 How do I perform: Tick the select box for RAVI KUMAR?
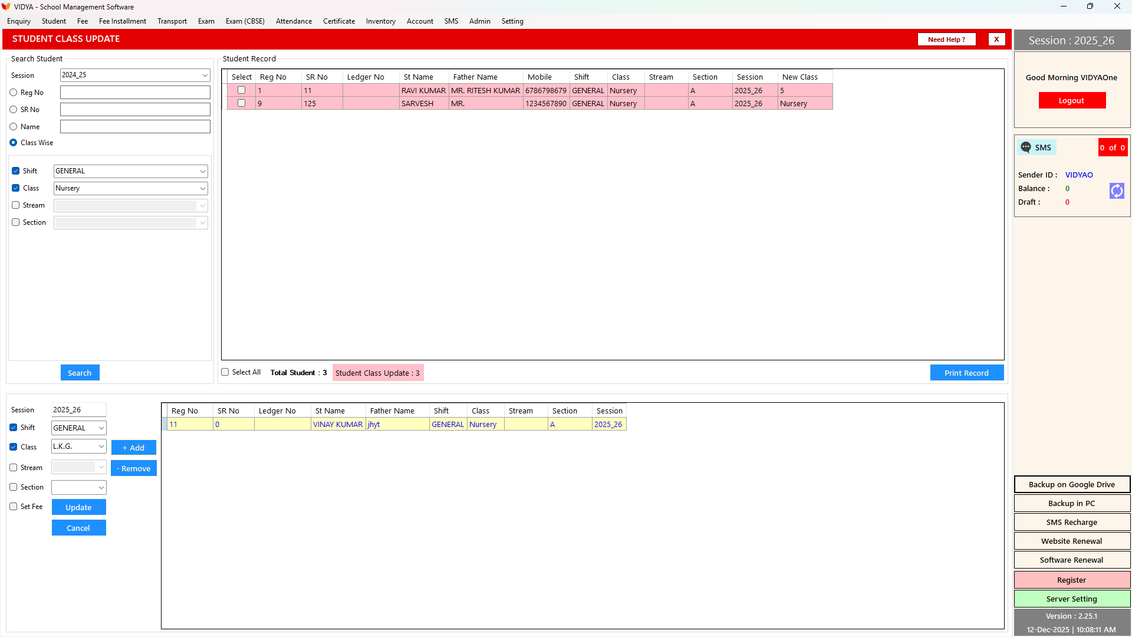click(241, 90)
